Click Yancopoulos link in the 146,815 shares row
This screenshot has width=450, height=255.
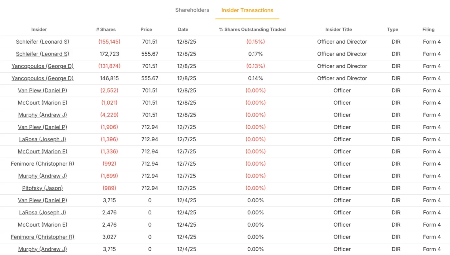(x=42, y=78)
